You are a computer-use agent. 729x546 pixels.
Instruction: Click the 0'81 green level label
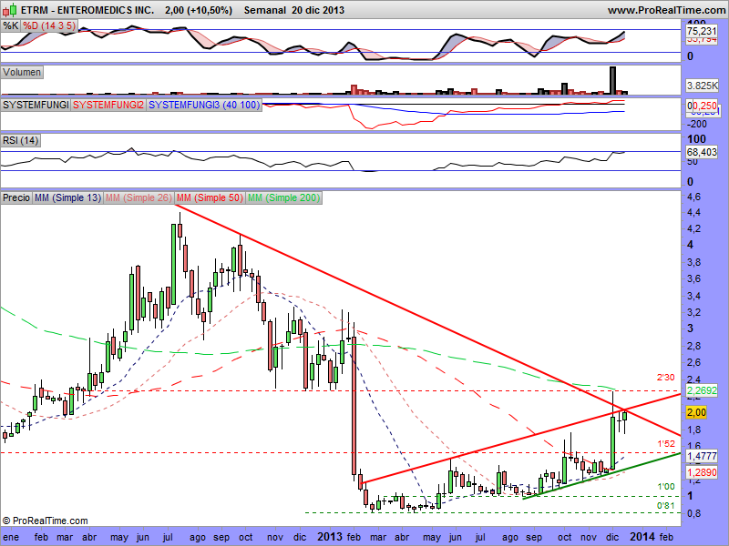(x=666, y=505)
